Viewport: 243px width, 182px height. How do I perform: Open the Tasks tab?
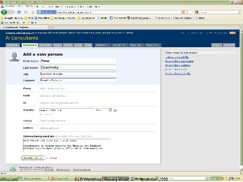click(57, 45)
